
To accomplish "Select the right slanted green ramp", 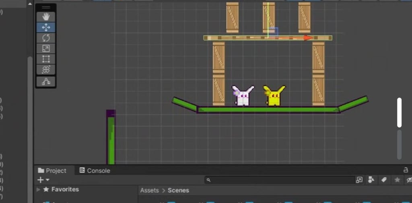I will (x=352, y=104).
